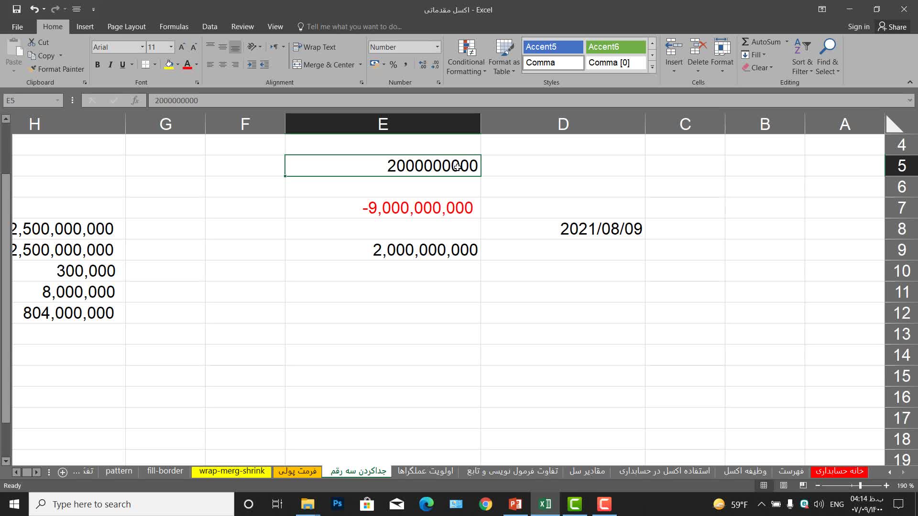This screenshot has width=918, height=516.
Task: Open the Merge & Center dropdown arrow
Action: [x=361, y=64]
